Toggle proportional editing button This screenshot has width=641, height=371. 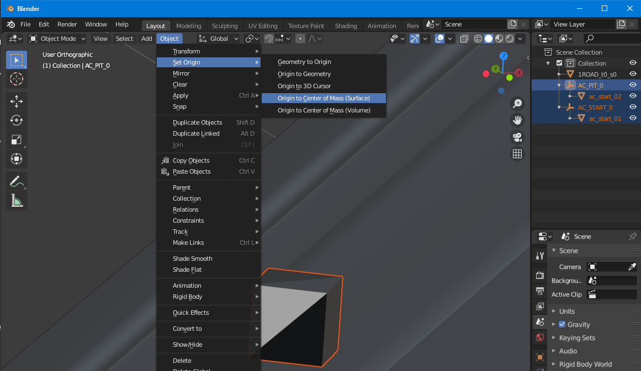coord(300,39)
